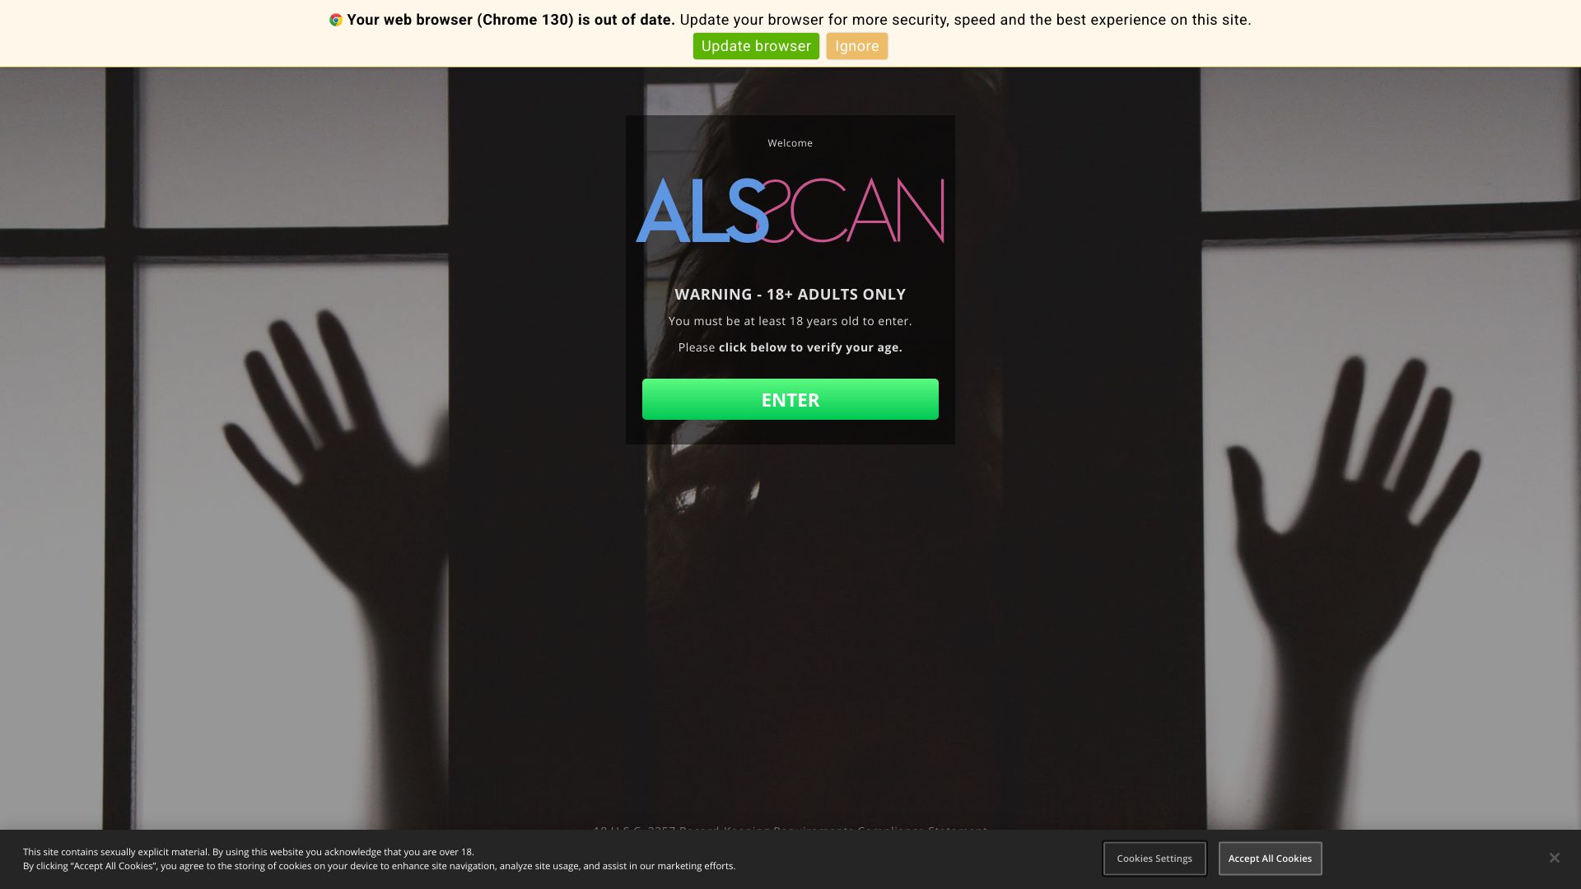Click 'Update your browser for more security' text

pos(965,20)
